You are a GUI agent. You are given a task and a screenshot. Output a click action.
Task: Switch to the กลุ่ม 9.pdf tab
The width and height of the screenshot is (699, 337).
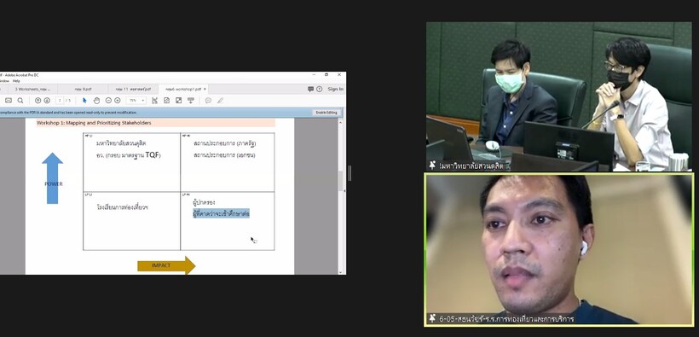pos(83,89)
